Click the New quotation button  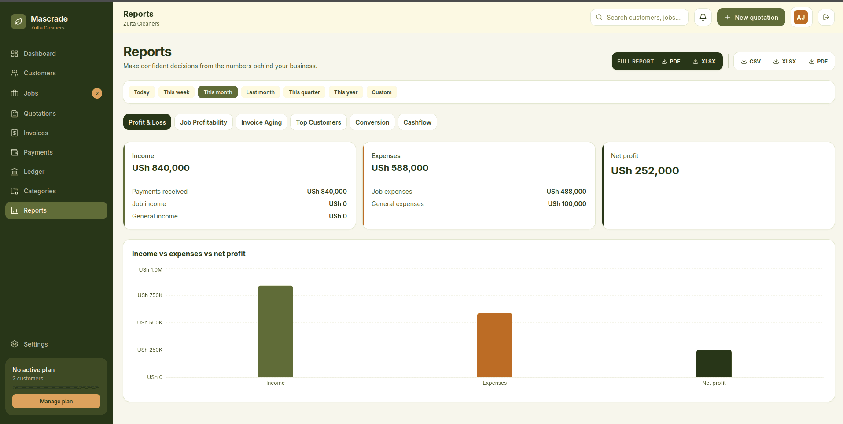point(751,17)
